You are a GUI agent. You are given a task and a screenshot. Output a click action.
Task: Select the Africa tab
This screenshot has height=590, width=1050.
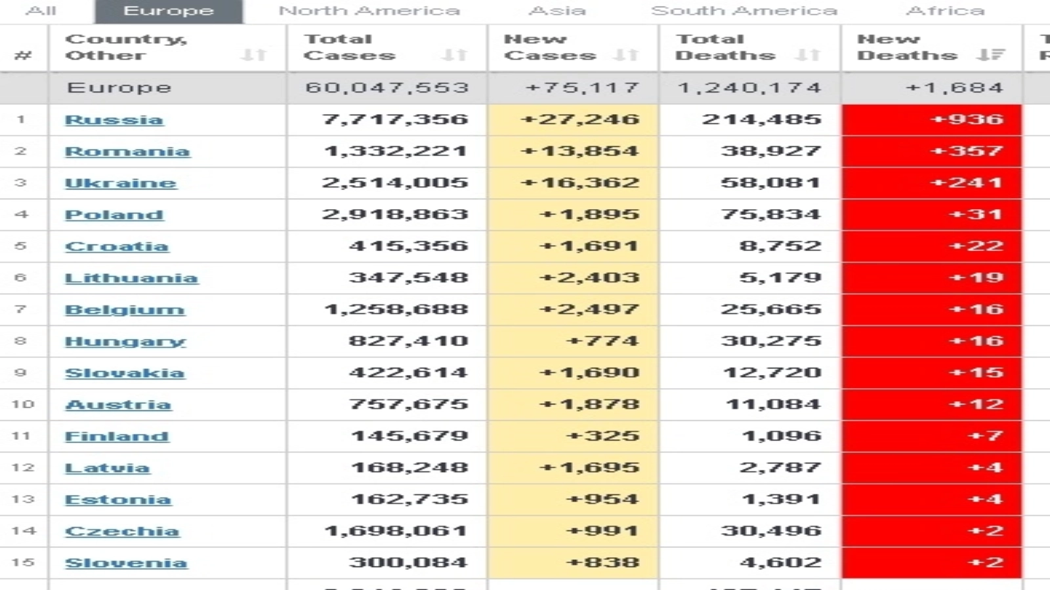[946, 11]
